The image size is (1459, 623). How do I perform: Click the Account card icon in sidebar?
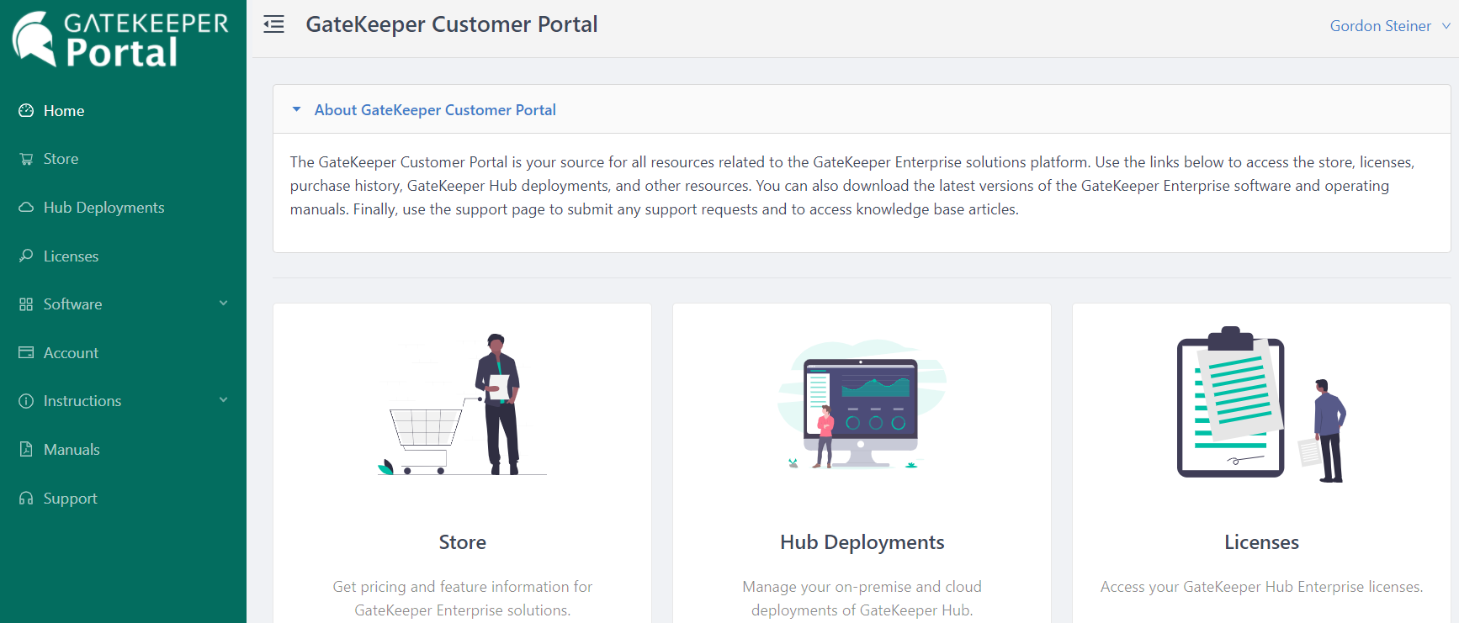[x=26, y=353]
